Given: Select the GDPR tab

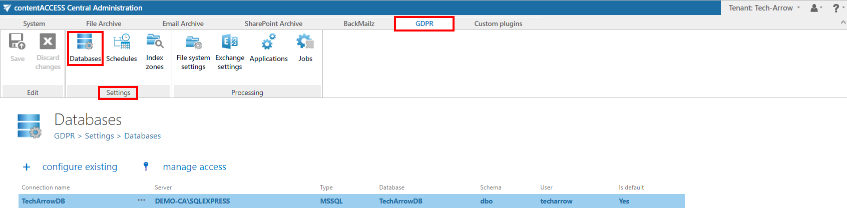Looking at the screenshot, I should click(424, 23).
